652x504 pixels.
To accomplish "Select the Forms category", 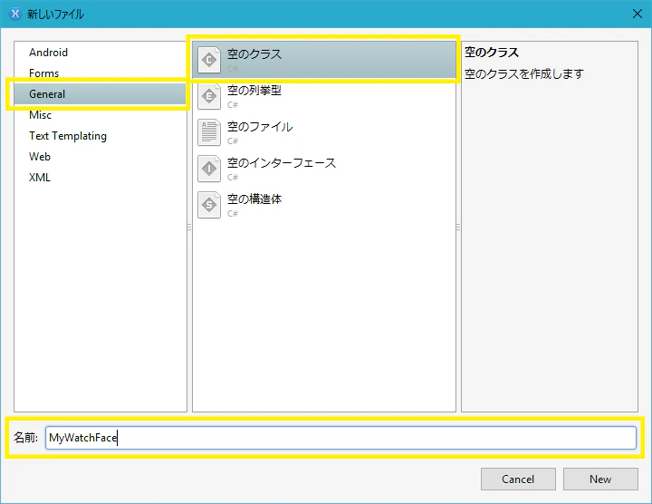I will point(43,73).
